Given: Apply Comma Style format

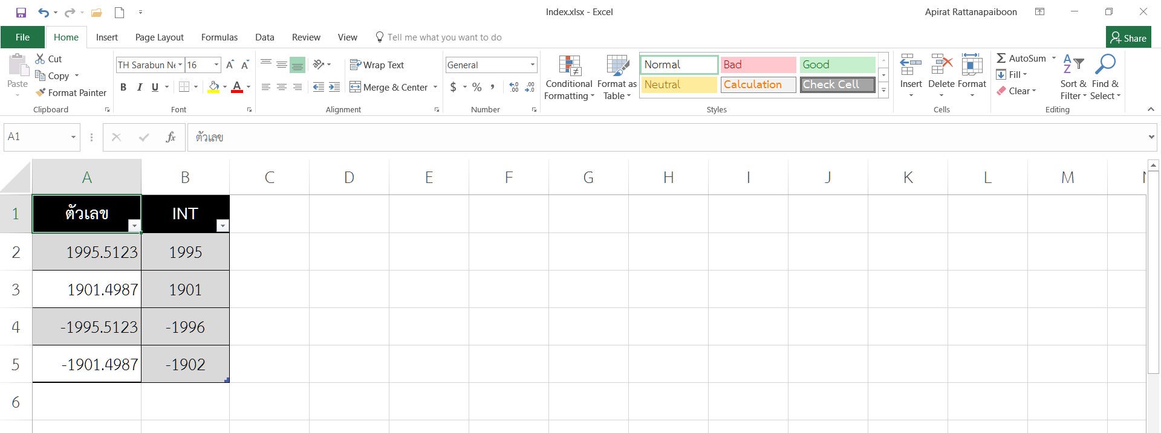Looking at the screenshot, I should tap(493, 87).
